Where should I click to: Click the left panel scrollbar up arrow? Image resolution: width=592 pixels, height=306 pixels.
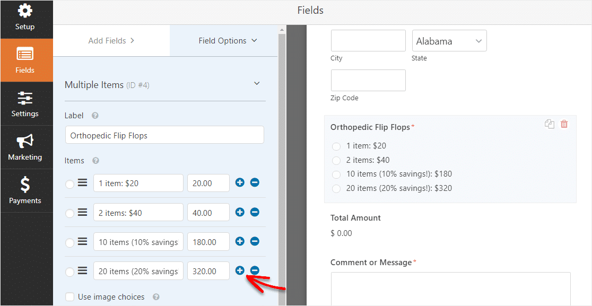[282, 29]
